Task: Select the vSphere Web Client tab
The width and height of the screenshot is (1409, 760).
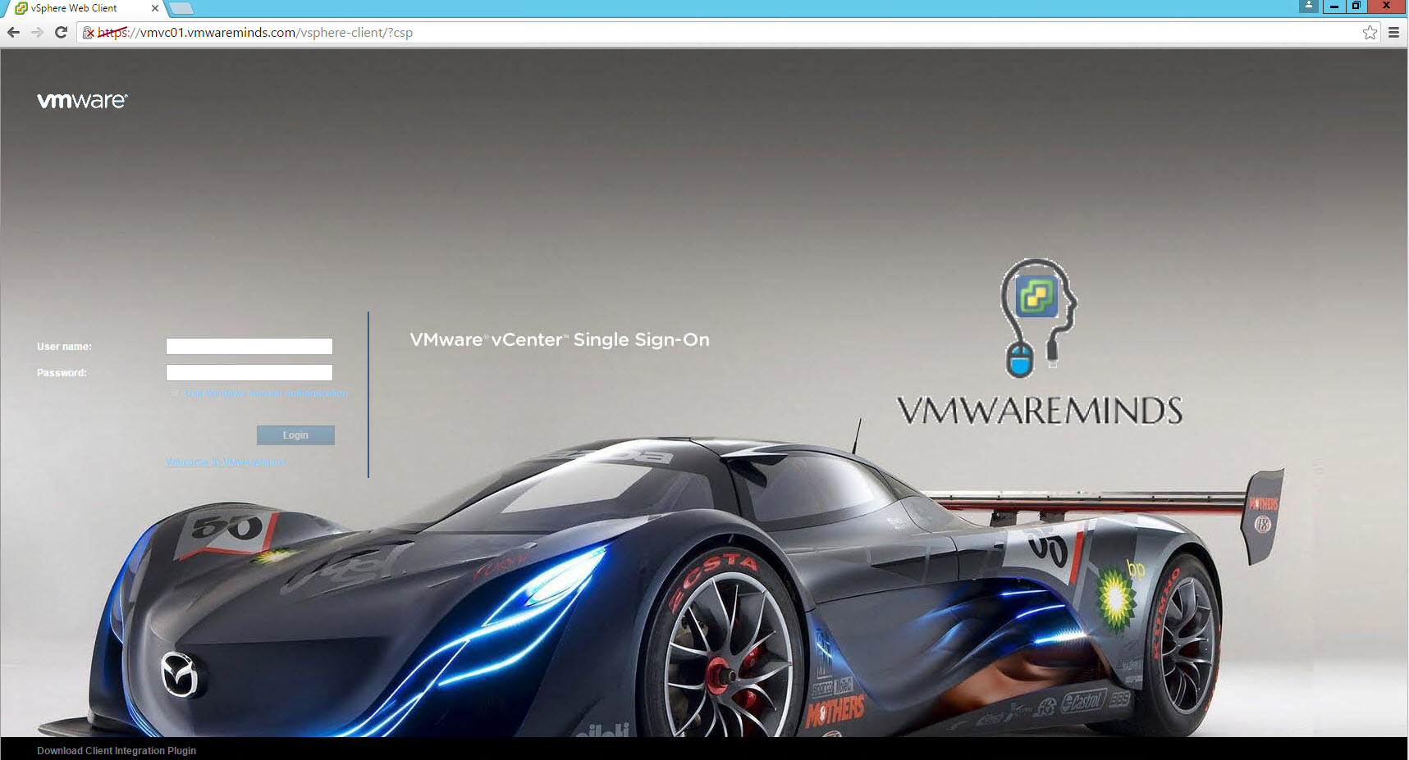Action: click(x=85, y=8)
